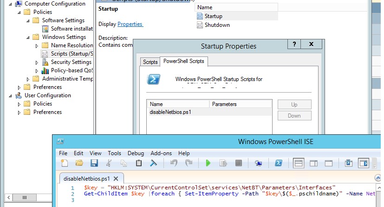Expand the Policy-based QoS node
Viewport: 384px width, 207px height.
pyautogui.click(x=37, y=71)
